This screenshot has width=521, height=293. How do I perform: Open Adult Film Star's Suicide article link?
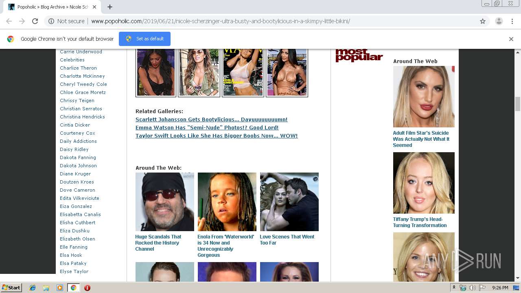(421, 139)
